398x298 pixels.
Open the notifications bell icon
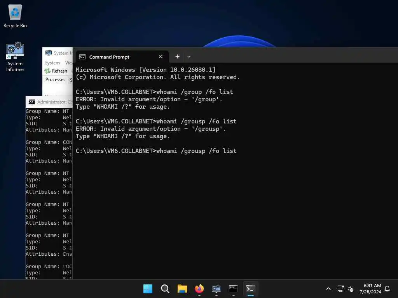(387, 289)
